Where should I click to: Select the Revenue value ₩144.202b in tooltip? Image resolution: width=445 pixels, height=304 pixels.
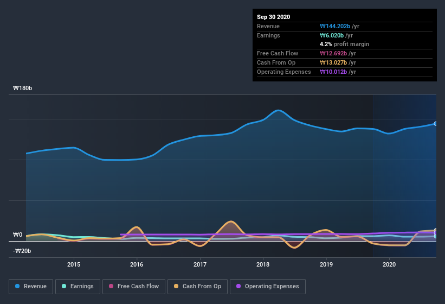pyautogui.click(x=338, y=26)
